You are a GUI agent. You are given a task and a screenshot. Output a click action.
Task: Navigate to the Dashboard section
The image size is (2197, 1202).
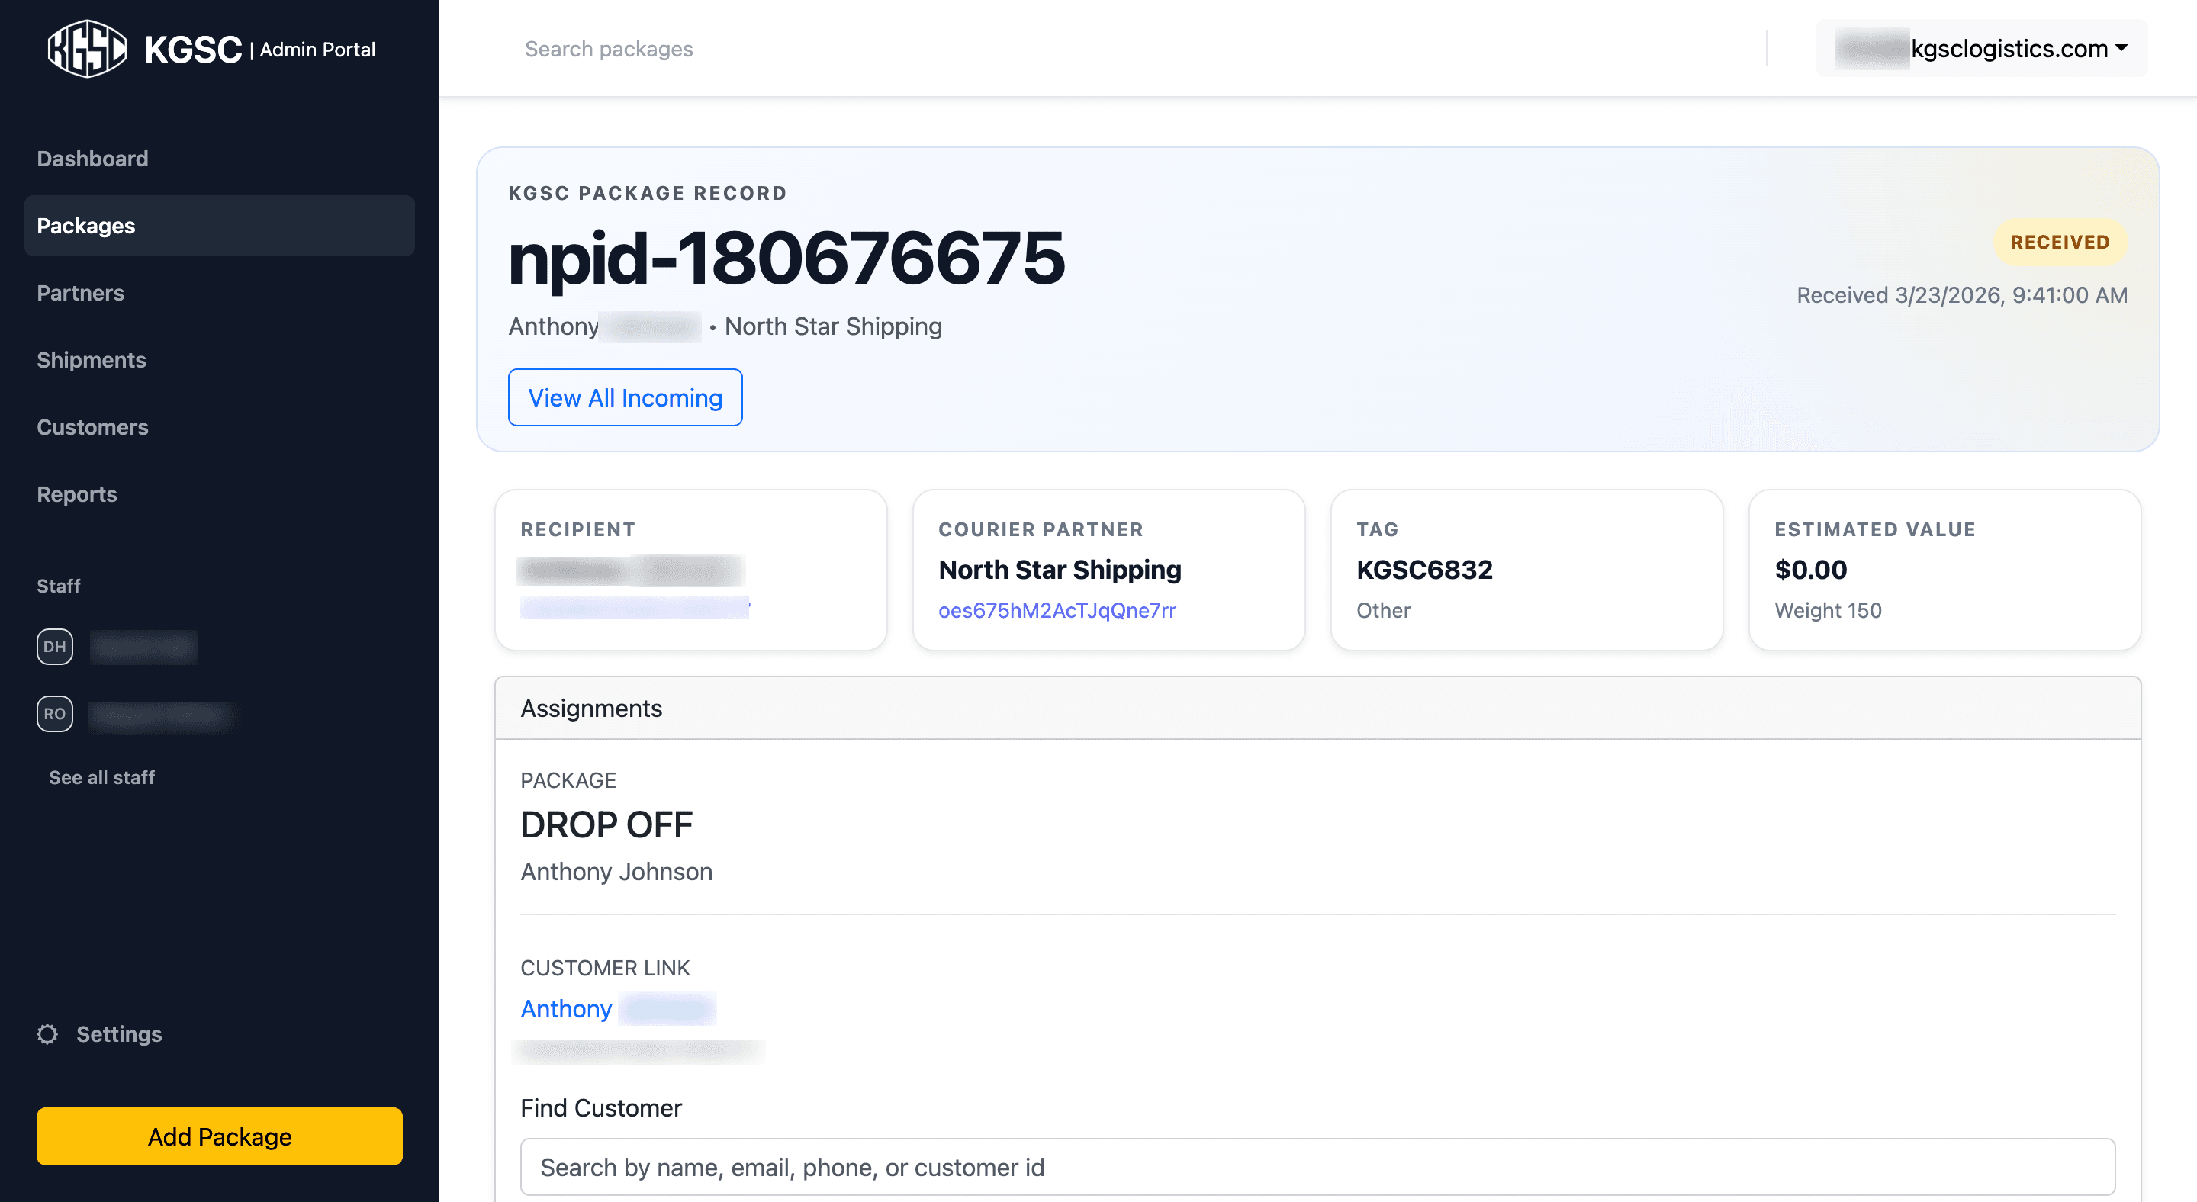point(92,158)
